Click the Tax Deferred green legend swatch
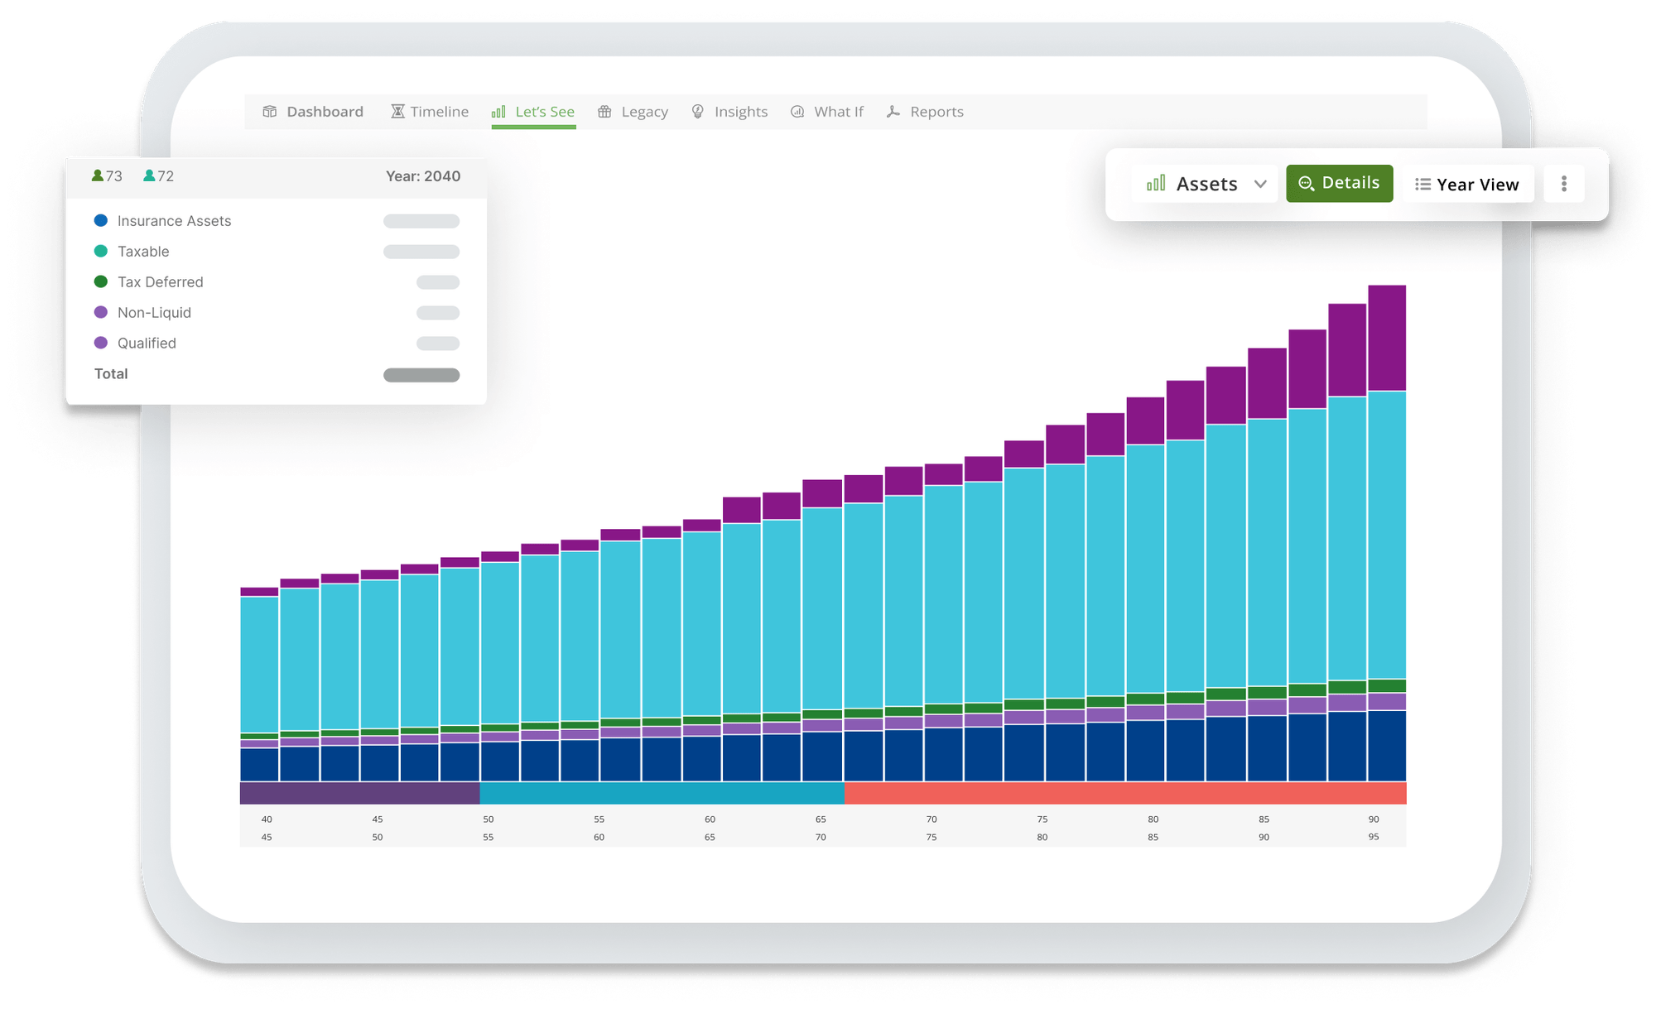This screenshot has width=1656, height=1009. 101,281
